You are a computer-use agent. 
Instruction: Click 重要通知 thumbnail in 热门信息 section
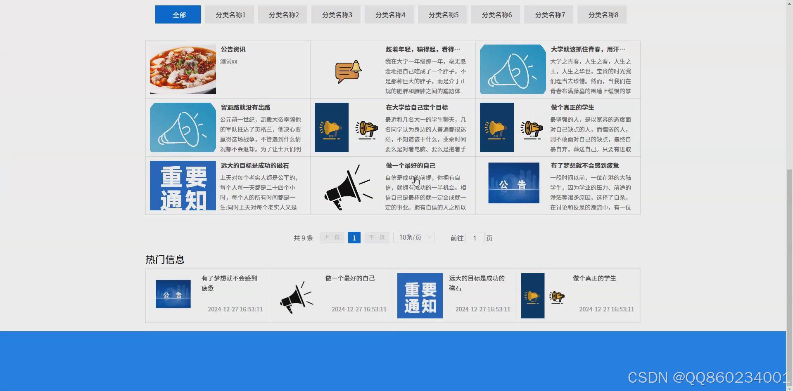click(x=420, y=296)
